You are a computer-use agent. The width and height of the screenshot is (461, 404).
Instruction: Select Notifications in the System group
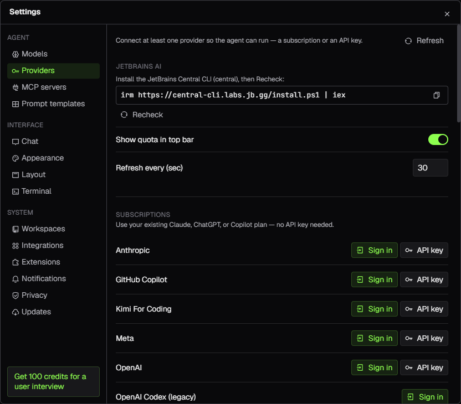[53, 278]
